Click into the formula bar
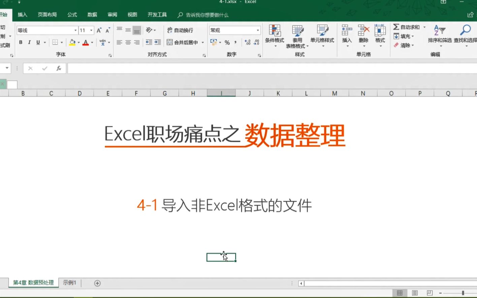The width and height of the screenshot is (477, 298). tap(272, 68)
